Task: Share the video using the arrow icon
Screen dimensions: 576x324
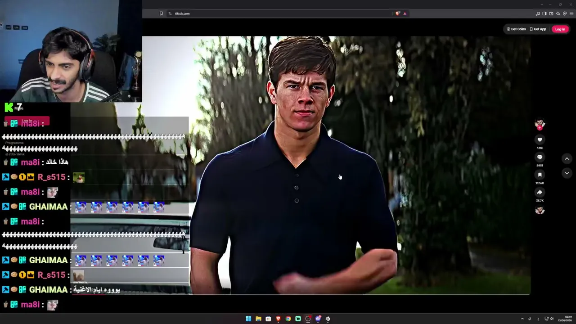Action: pyautogui.click(x=540, y=192)
